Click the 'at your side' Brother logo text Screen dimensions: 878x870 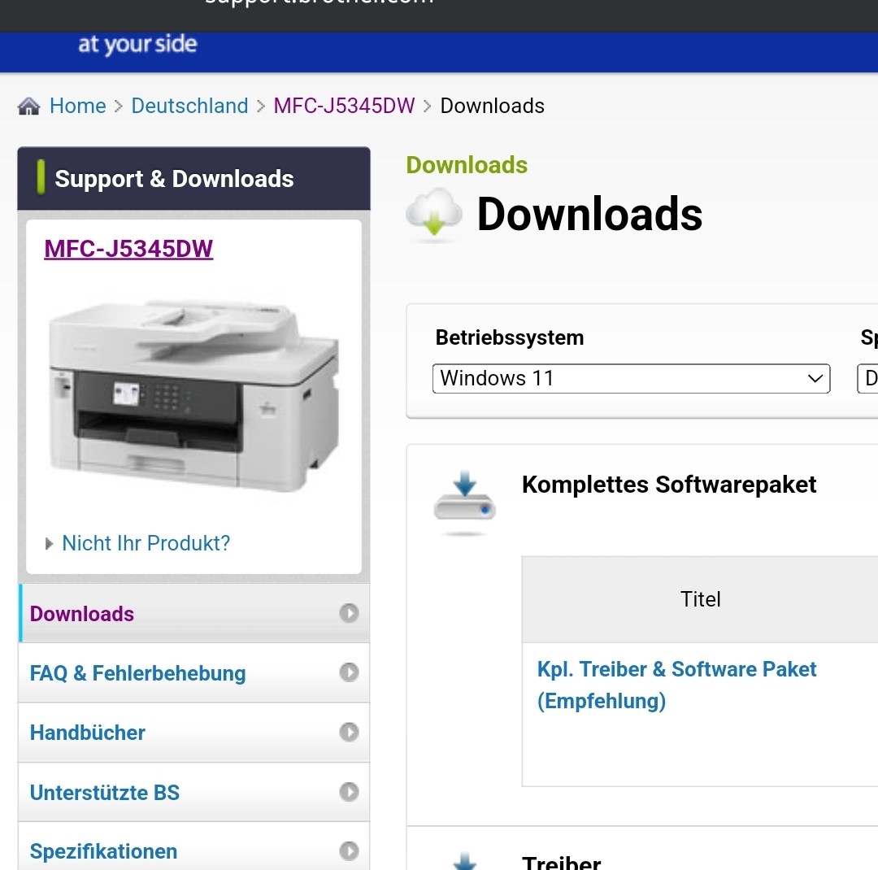[137, 44]
